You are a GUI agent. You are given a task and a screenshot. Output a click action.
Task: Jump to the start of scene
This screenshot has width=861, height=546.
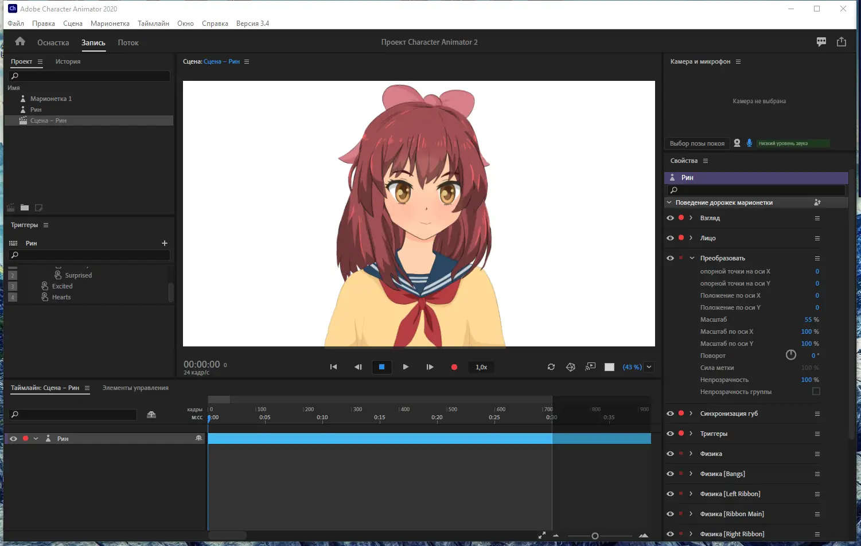click(333, 367)
